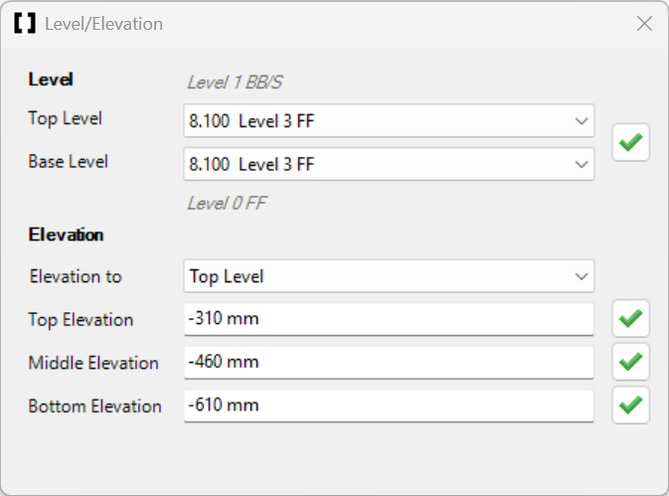Close the Level/Elevation dialog

(x=644, y=24)
